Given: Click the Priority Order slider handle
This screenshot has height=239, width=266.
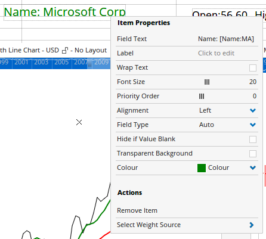Looking at the screenshot, I should click(202, 96).
